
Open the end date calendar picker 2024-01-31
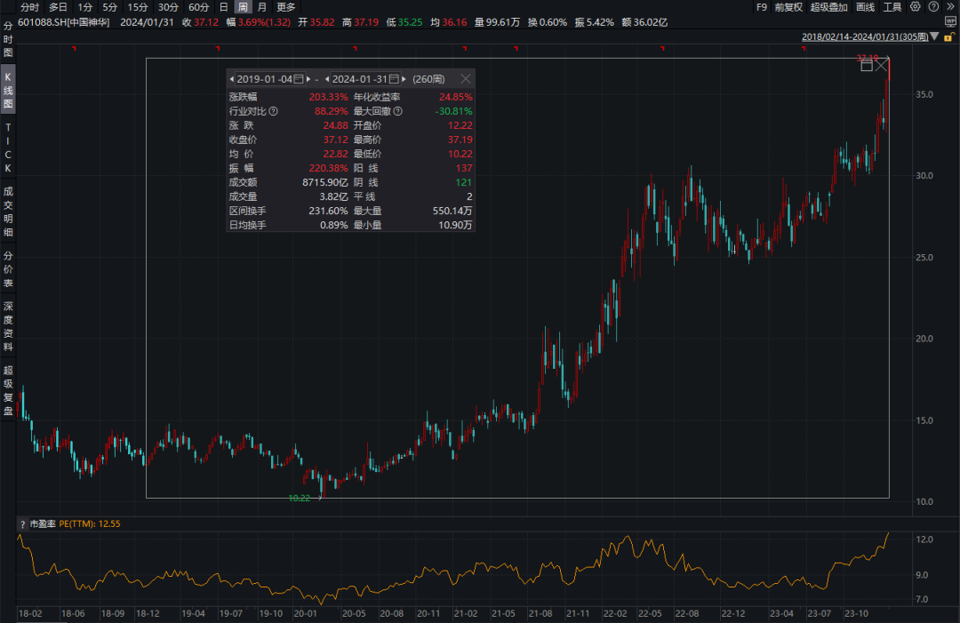point(394,79)
